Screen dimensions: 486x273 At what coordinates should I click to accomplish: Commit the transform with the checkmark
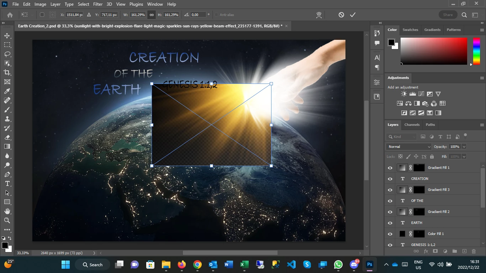click(353, 15)
